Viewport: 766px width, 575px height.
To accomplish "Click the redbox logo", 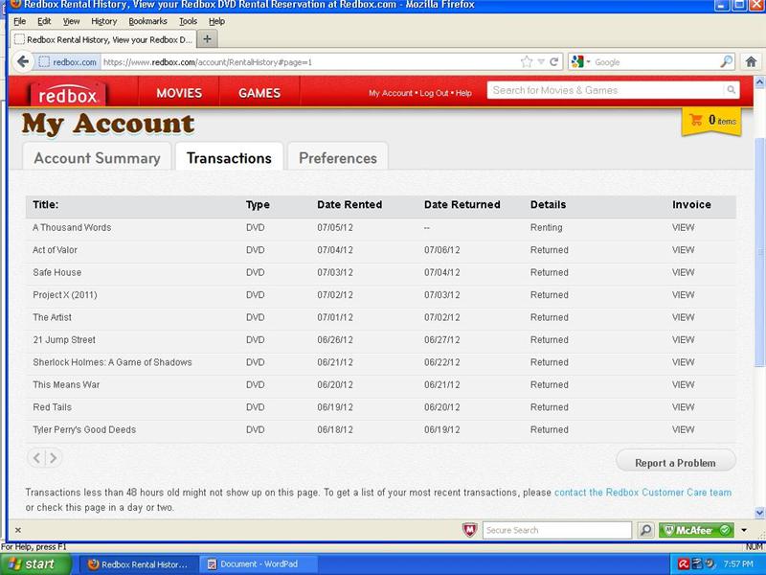I will tap(67, 94).
